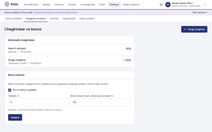The image size is (212, 132).
Task: Open settings gear icon
Action: [x=161, y=4]
